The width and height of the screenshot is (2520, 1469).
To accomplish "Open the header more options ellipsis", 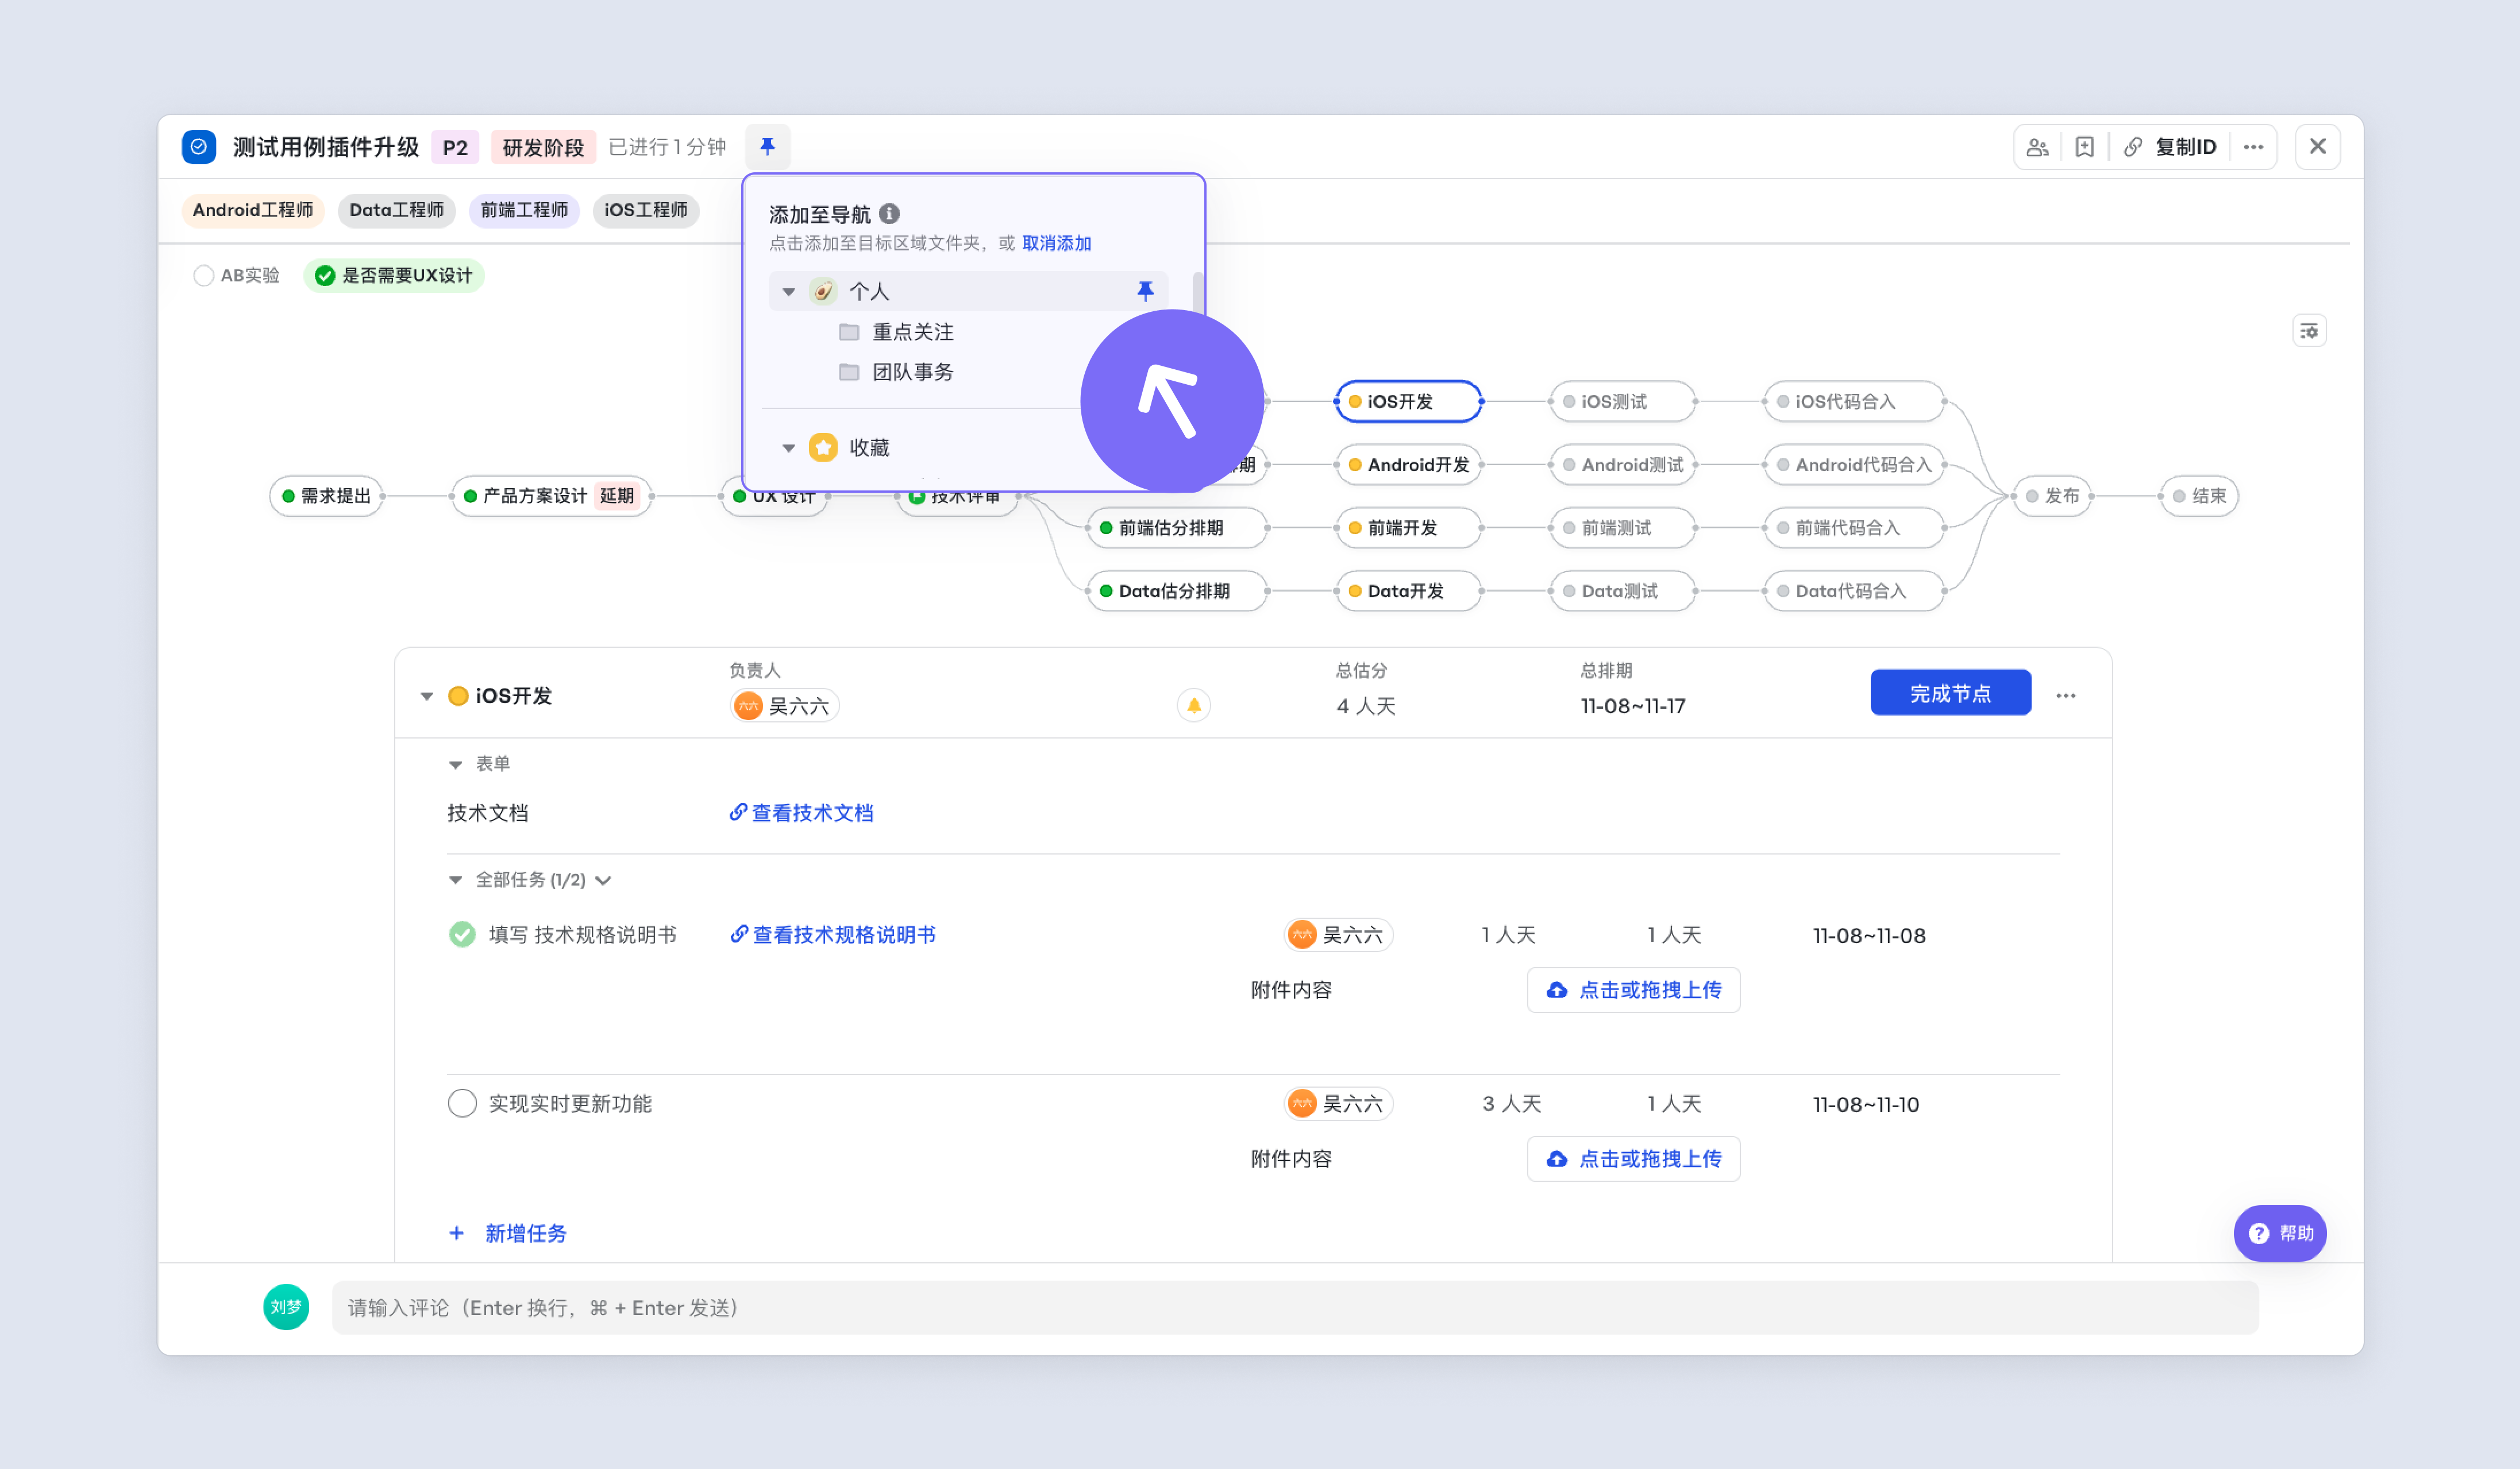I will pos(2253,148).
